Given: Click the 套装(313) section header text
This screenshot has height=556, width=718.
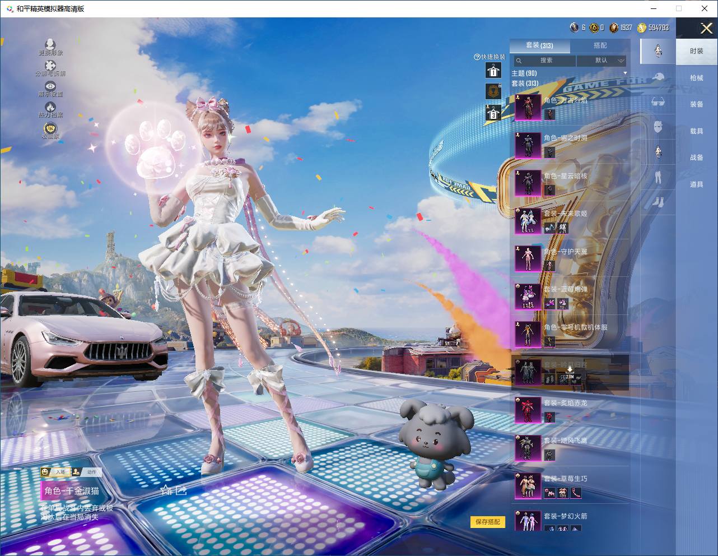Looking at the screenshot, I should (525, 84).
